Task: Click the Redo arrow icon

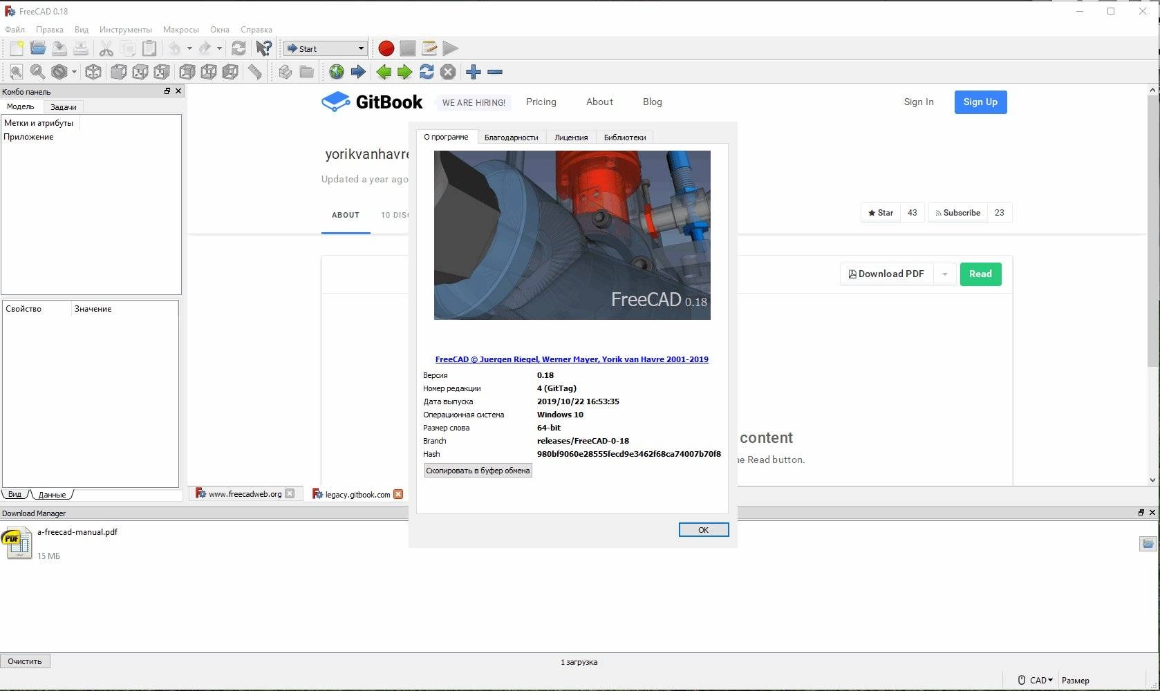Action: point(205,48)
